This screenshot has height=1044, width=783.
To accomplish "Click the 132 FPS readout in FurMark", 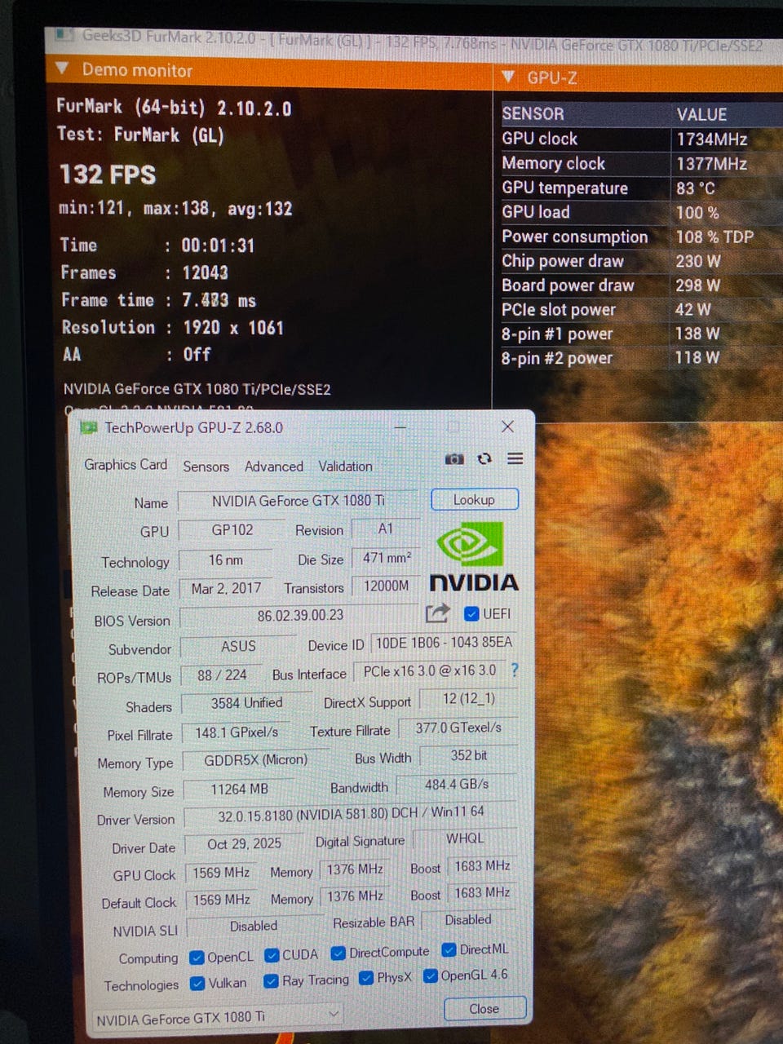I will [108, 175].
